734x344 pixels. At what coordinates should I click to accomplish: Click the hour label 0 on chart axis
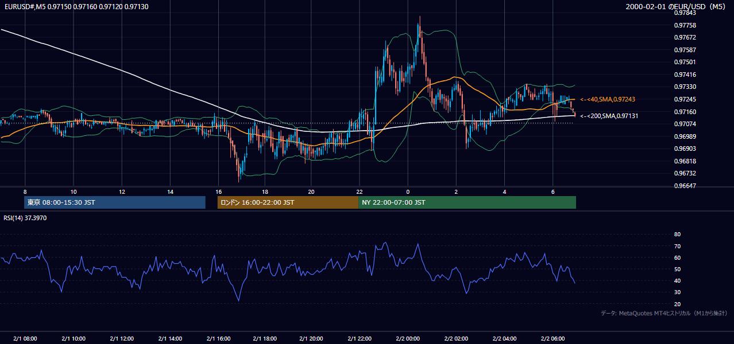(x=408, y=191)
